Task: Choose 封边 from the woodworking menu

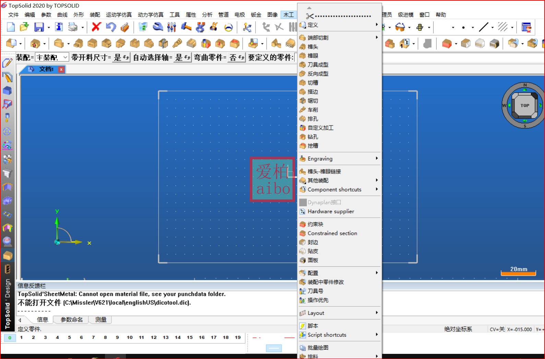Action: click(x=340, y=242)
